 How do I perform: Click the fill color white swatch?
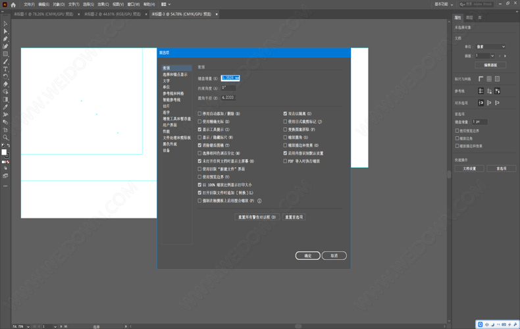point(4,152)
